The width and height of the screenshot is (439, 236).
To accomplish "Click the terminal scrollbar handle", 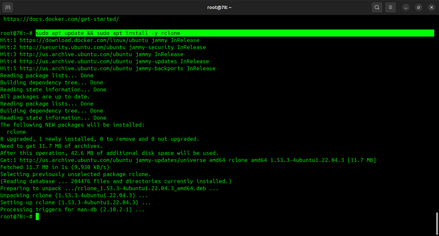I will [x=436, y=223].
